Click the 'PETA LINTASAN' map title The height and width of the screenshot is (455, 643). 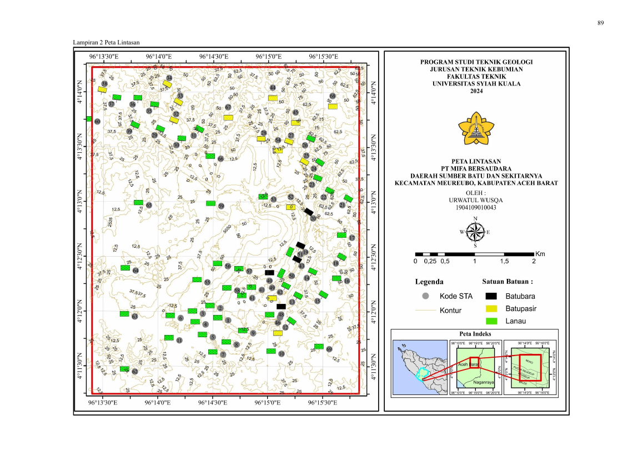coord(476,161)
